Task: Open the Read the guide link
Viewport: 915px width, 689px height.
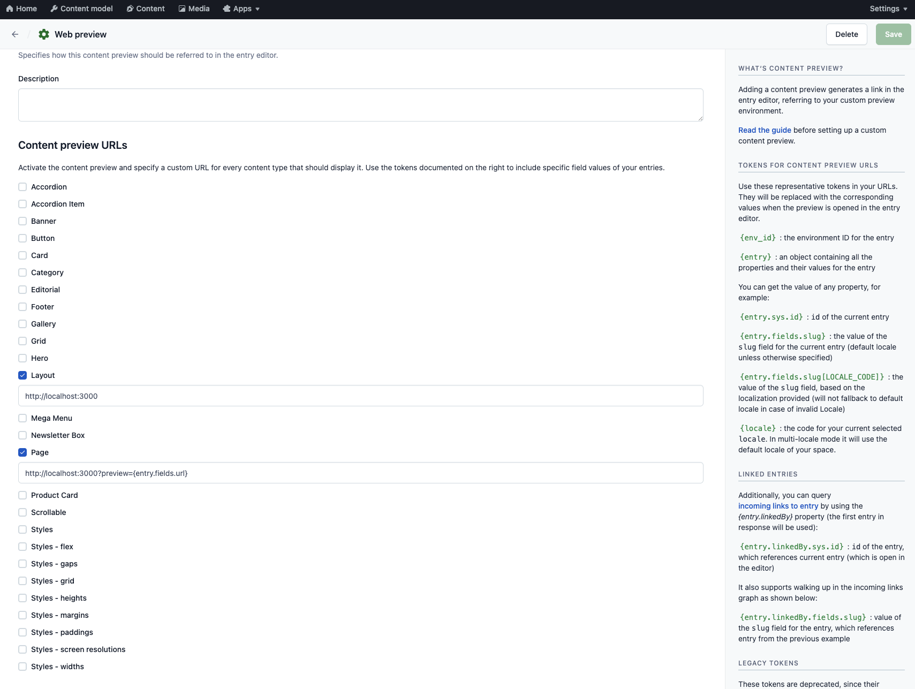Action: tap(764, 130)
